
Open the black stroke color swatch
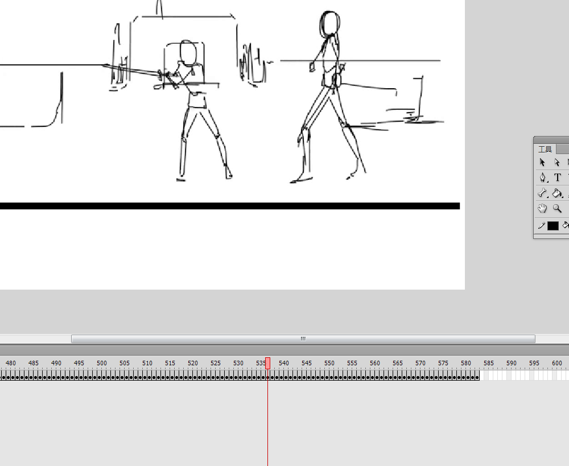(552, 226)
